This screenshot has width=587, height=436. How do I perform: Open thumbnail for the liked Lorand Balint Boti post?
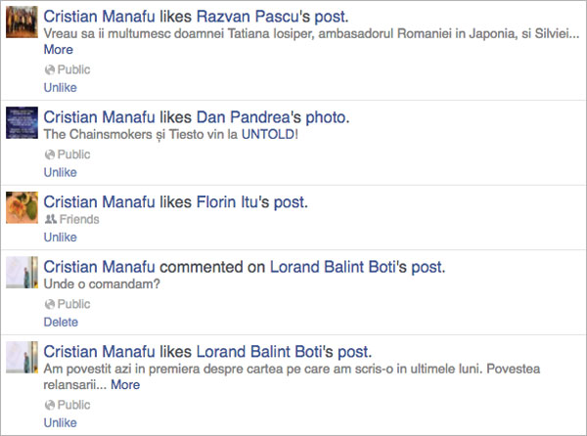[x=22, y=357]
